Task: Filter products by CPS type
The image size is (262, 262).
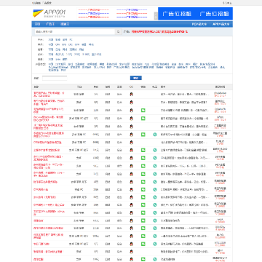Action: click(64, 44)
